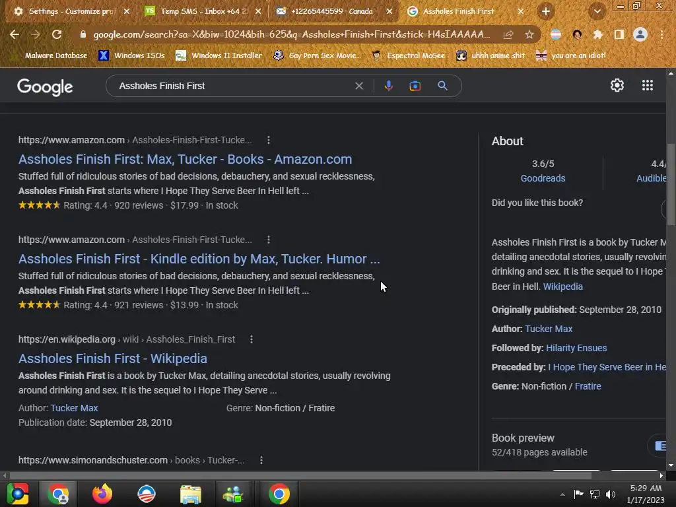The height and width of the screenshot is (507, 676).
Task: Start voice search with microphone icon
Action: click(x=388, y=86)
